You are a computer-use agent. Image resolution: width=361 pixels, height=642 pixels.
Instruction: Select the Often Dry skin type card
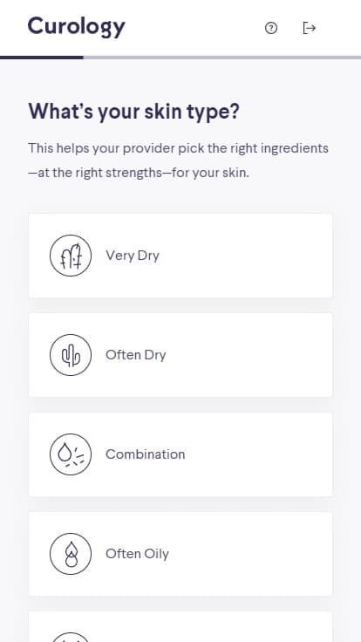180,355
